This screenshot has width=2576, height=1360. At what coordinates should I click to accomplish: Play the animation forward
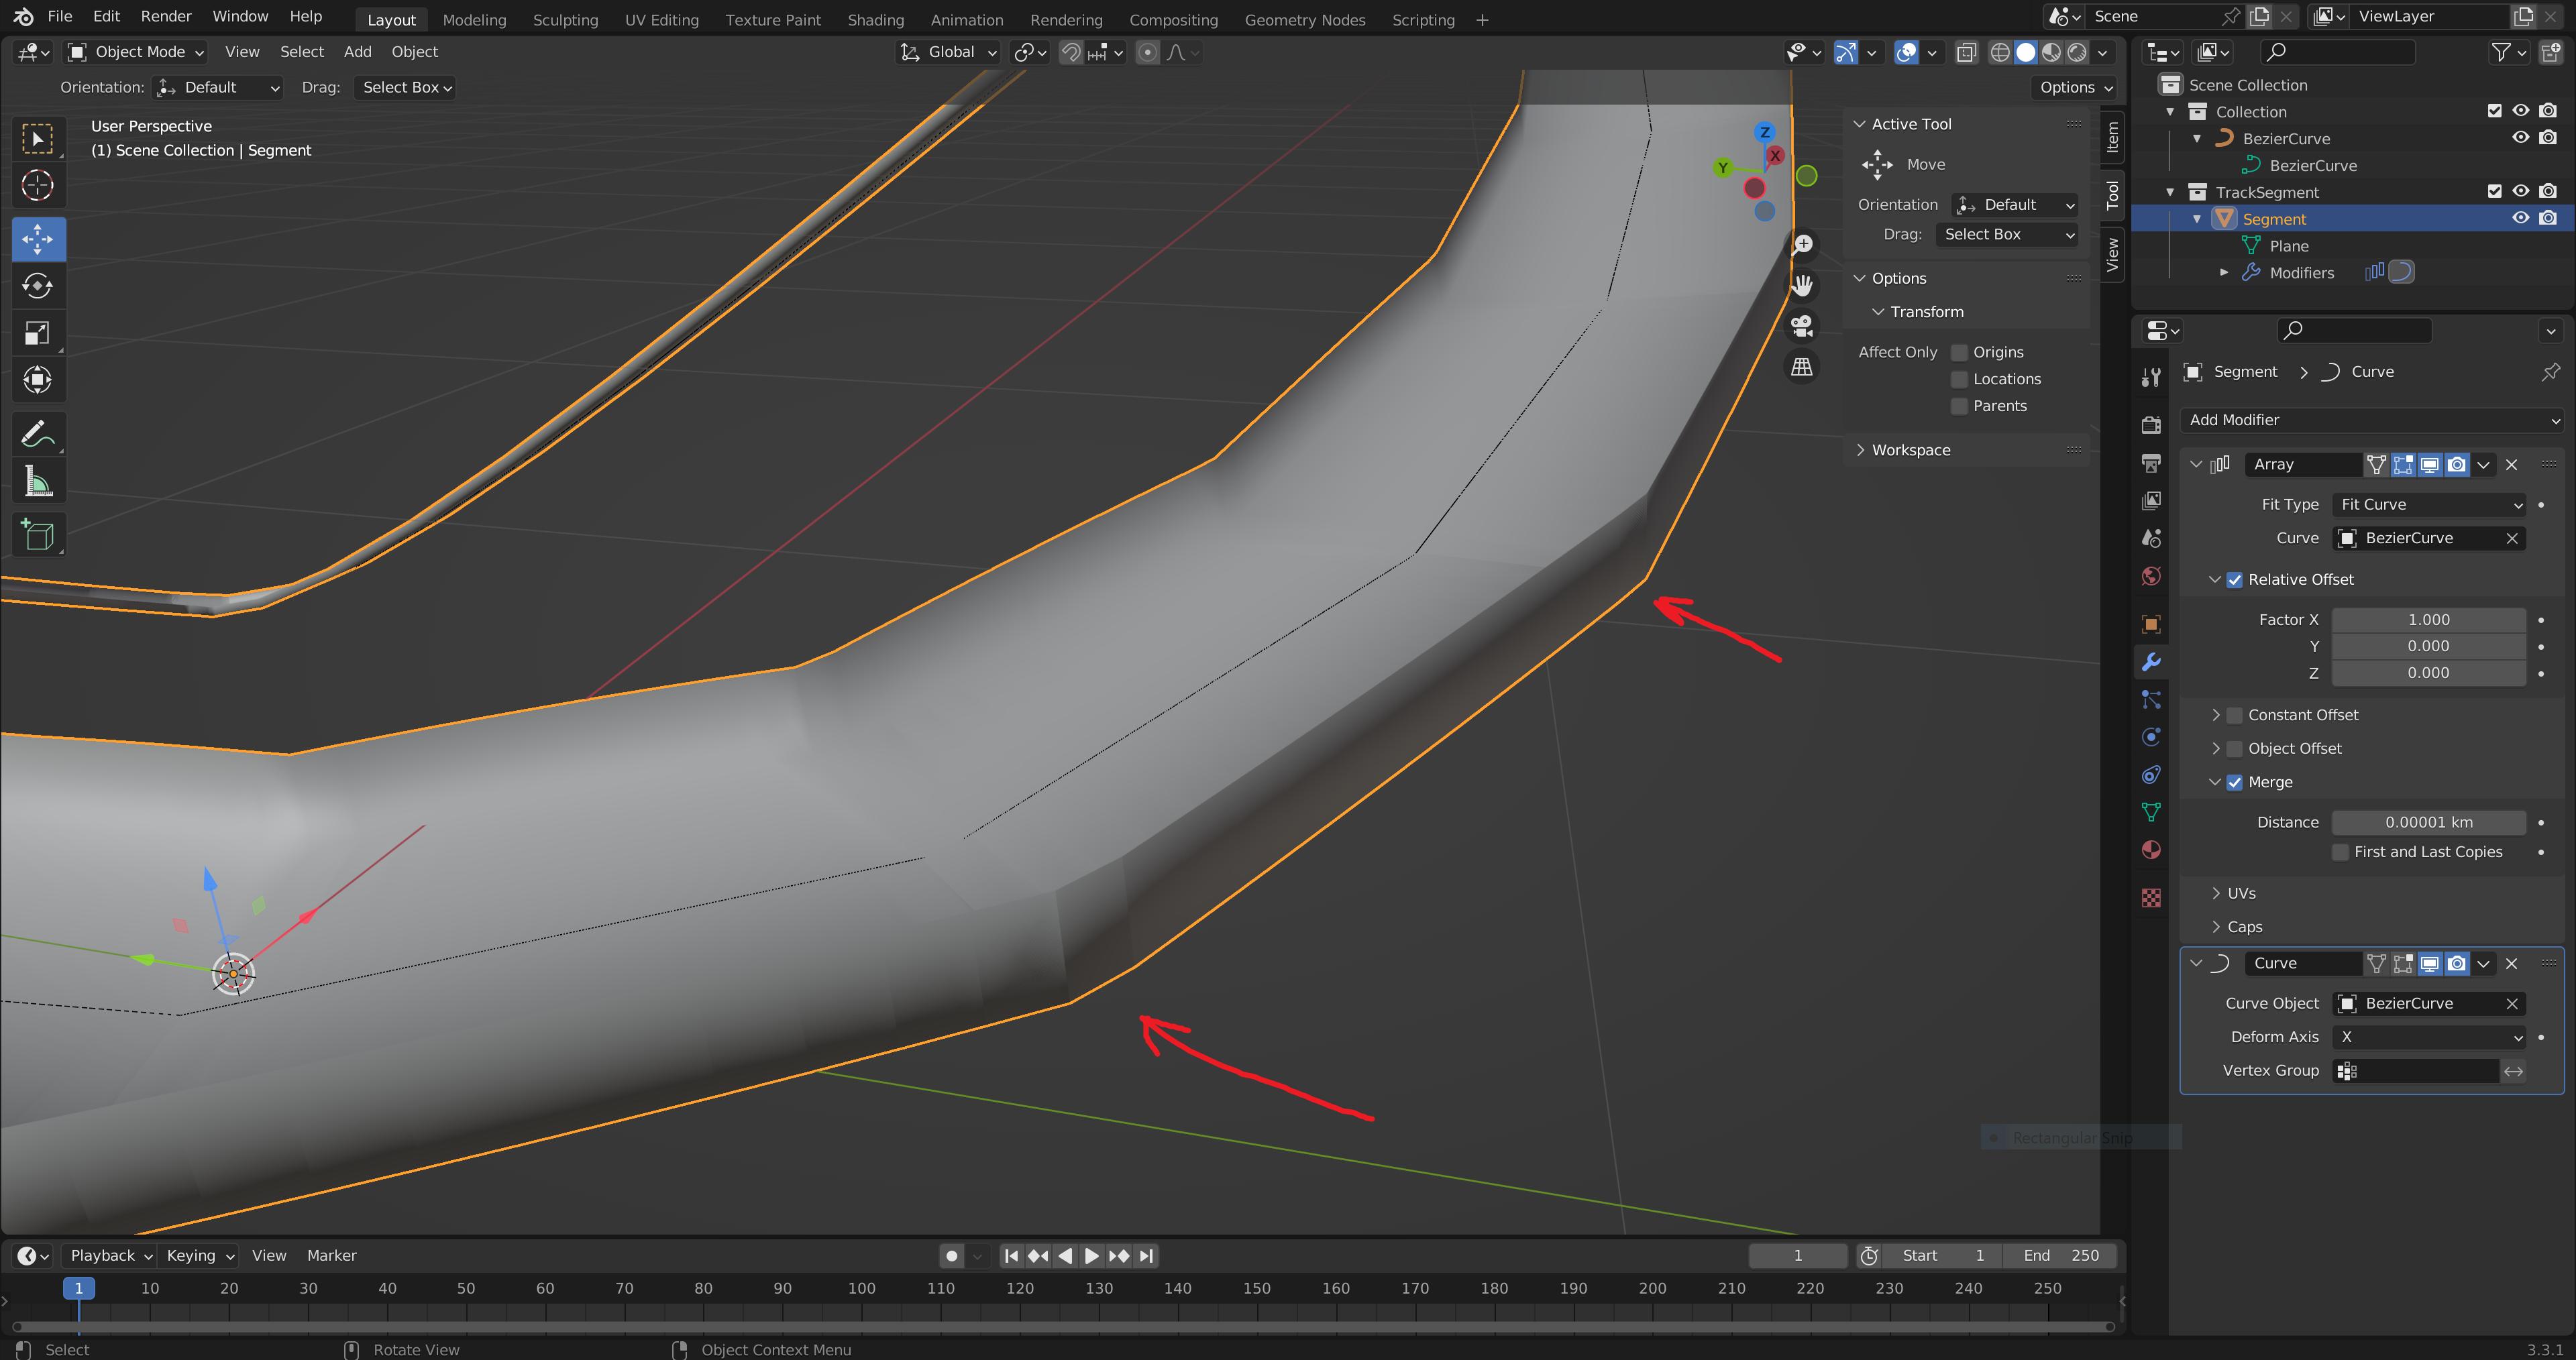tap(1092, 1256)
